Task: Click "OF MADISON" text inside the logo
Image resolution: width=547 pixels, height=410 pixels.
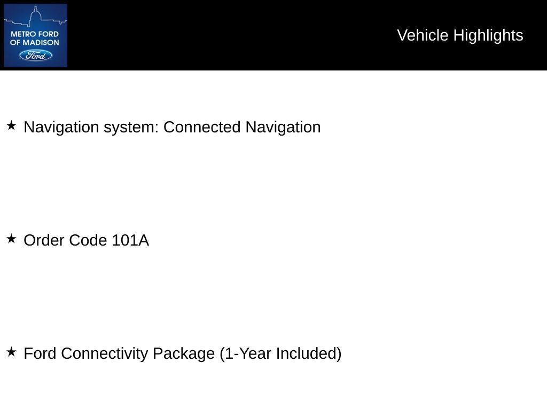Action: pos(35,43)
